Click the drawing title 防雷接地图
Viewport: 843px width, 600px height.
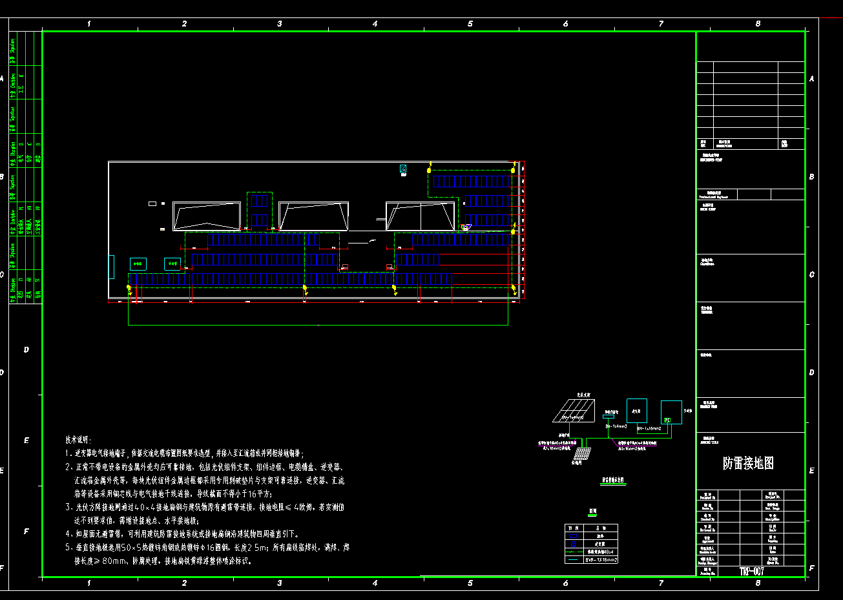(748, 463)
